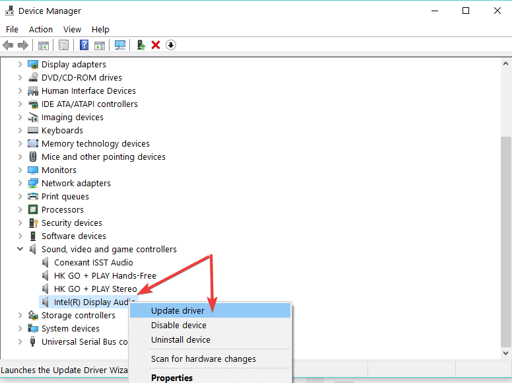Open the View menu
Image resolution: width=512 pixels, height=383 pixels.
pyautogui.click(x=72, y=30)
